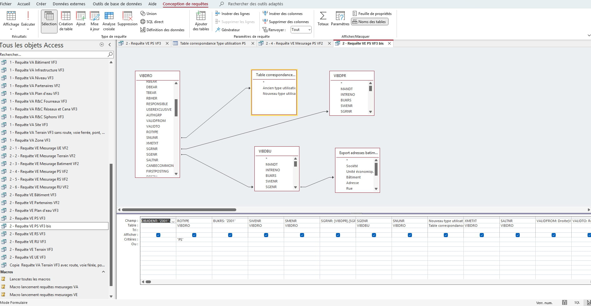Viewport: 591px width, 306px height.
Task: Click the Noms des tables button
Action: 369,22
